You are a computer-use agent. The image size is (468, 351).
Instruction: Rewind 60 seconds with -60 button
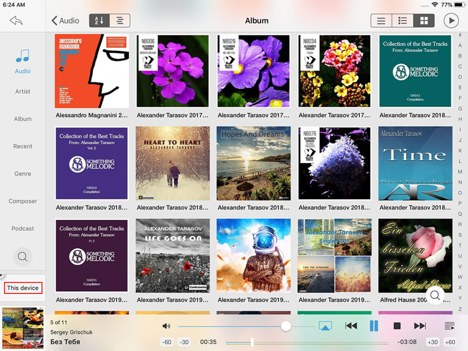(x=166, y=342)
